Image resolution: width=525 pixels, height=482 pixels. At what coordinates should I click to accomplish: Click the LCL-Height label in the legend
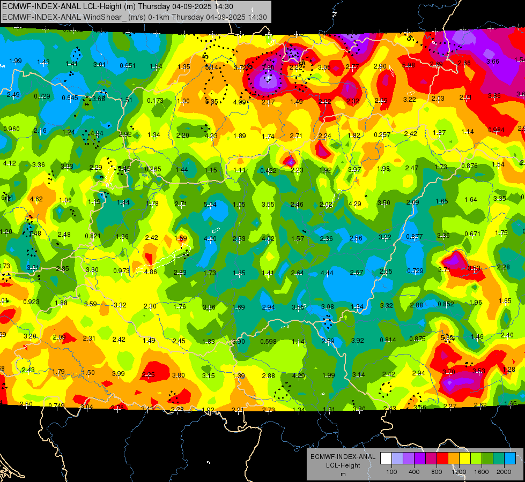(x=343, y=465)
